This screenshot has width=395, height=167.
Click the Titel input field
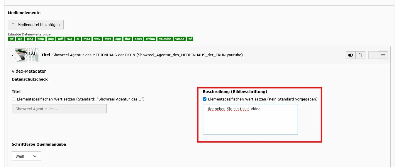[59, 109]
